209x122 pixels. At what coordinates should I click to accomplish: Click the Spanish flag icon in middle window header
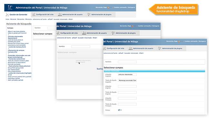(x=133, y=26)
